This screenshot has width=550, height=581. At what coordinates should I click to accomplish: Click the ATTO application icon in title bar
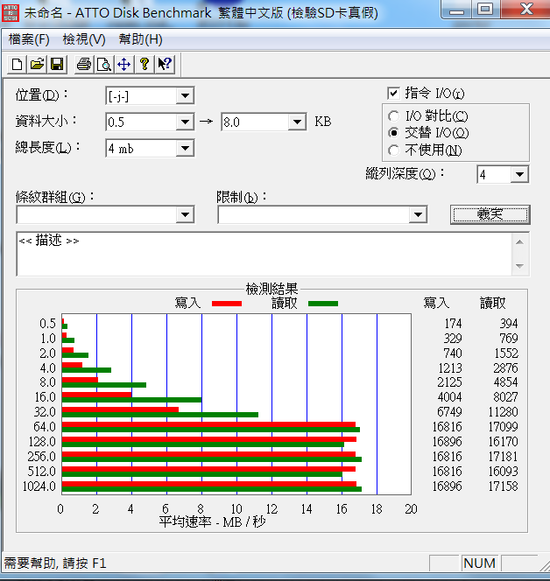11,13
